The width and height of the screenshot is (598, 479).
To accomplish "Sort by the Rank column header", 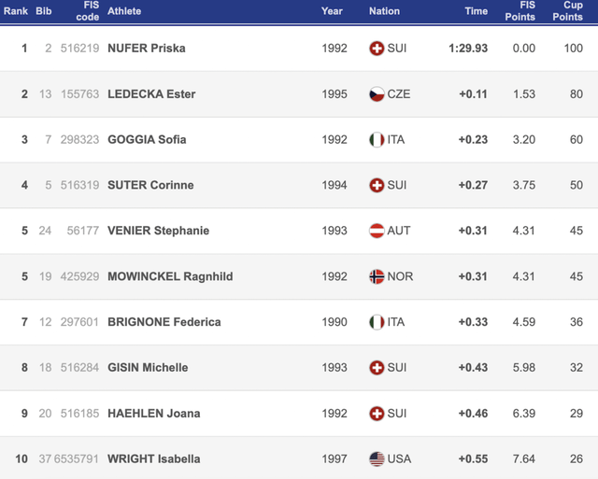I will tap(16, 11).
